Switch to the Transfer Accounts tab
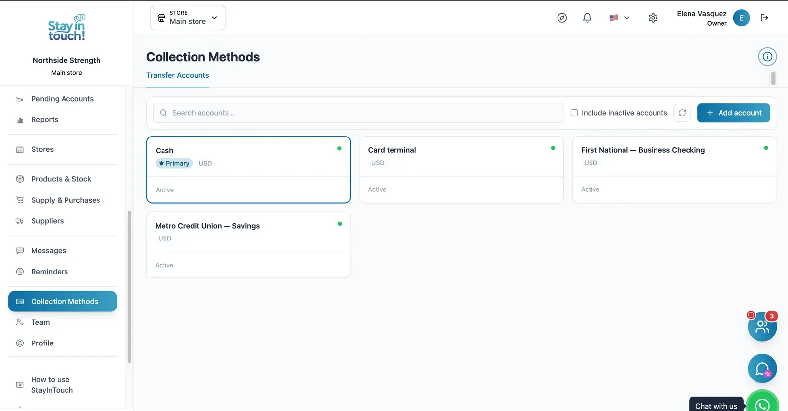This screenshot has height=411, width=788. pos(178,75)
